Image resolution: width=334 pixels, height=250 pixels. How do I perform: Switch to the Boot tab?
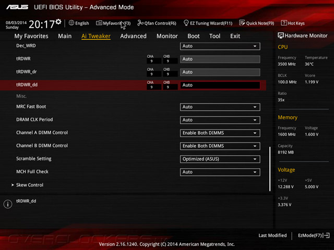pos(194,36)
